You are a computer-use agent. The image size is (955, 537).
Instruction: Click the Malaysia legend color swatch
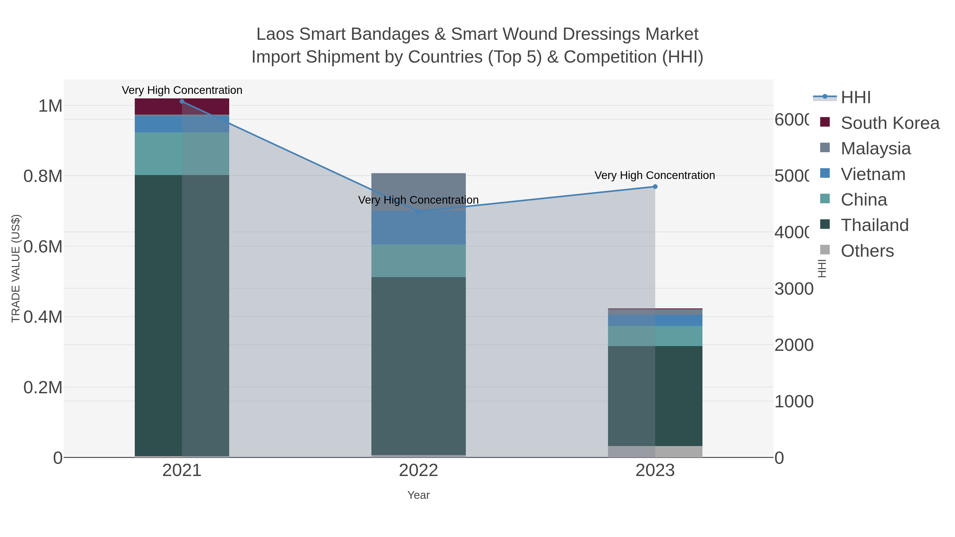(825, 147)
